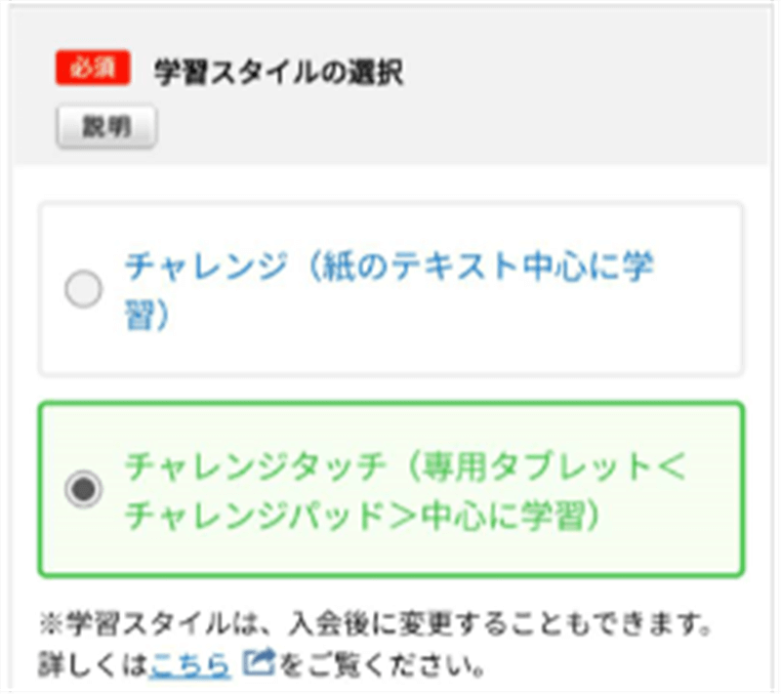Tap the green-bordered チャレンジタッチ option card

pyautogui.click(x=391, y=489)
